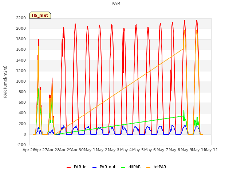This screenshot has width=233, height=174.
Task: Click the -200 y-axis tick label
Action: [21, 145]
